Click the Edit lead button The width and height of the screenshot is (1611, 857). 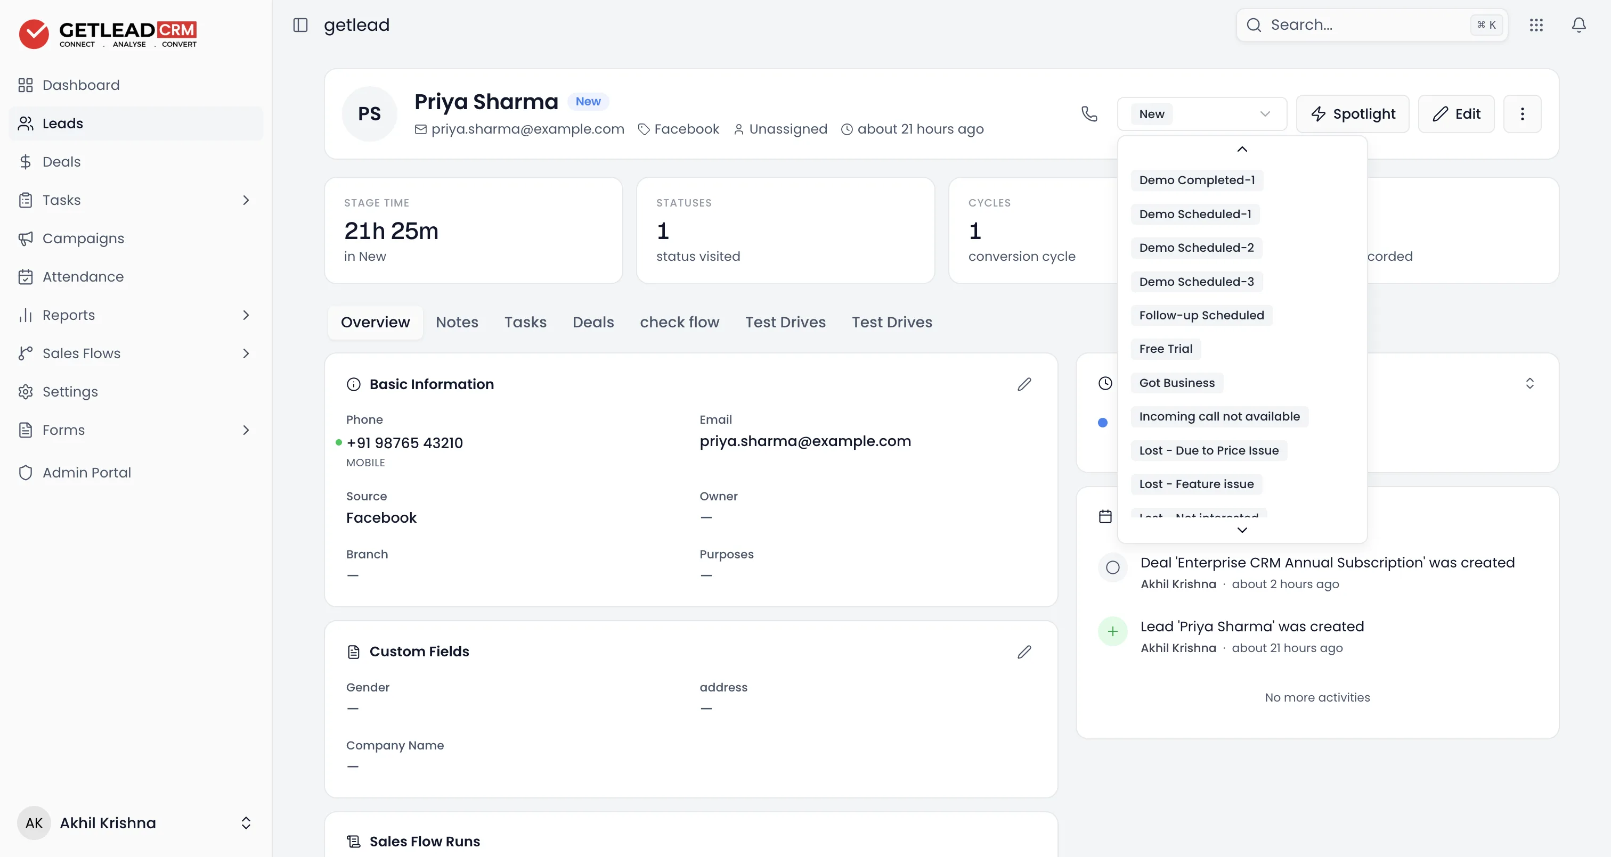(x=1456, y=114)
